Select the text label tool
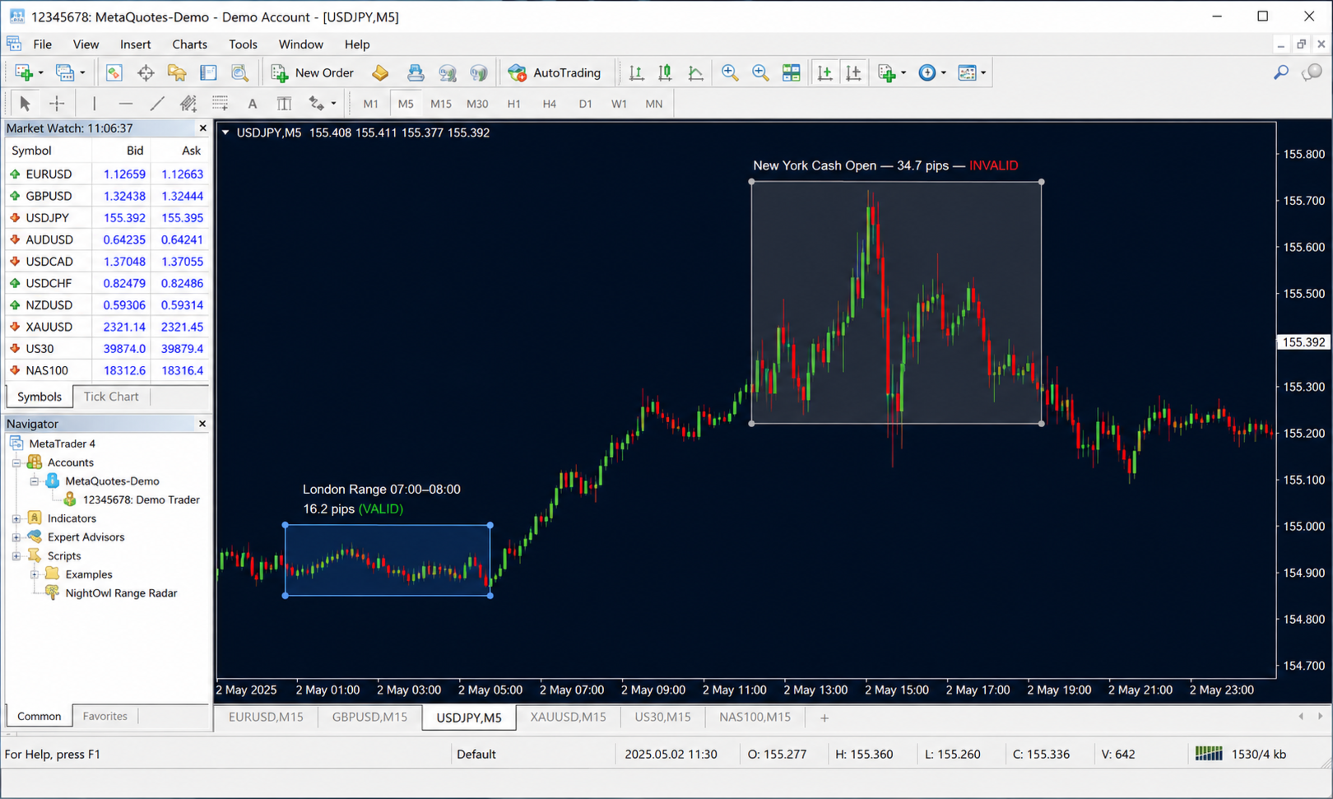 click(x=284, y=104)
